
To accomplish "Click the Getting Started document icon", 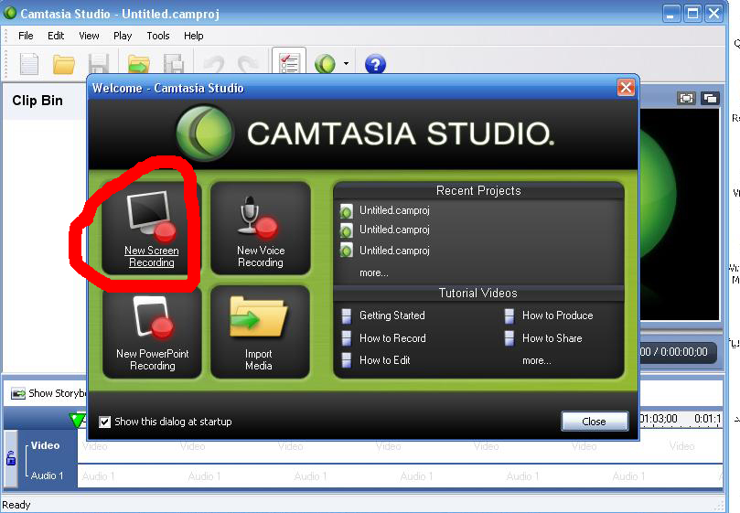I will pos(347,315).
